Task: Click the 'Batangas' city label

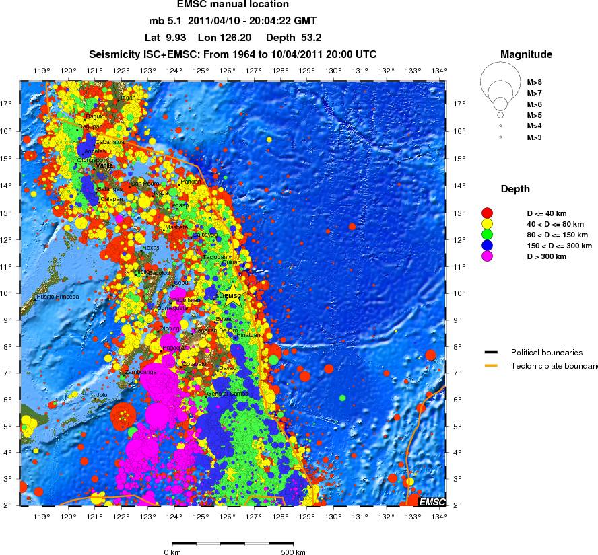Action: [x=110, y=189]
